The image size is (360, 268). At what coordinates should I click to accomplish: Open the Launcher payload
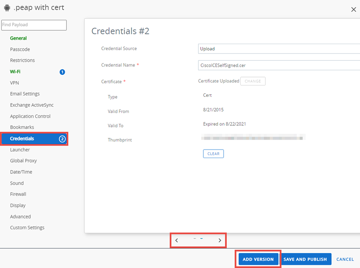tap(20, 150)
